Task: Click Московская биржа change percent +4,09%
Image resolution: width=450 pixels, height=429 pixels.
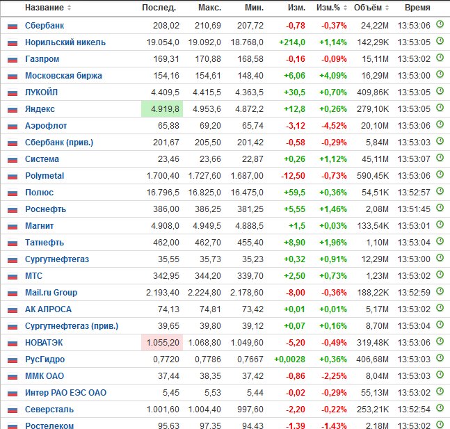Action: tap(333, 76)
